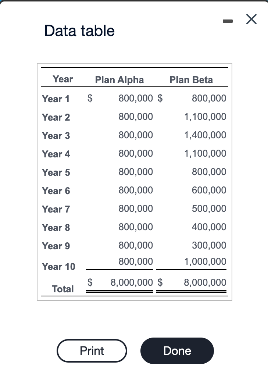The width and height of the screenshot is (268, 385).
Task: Click the Data table title
Action: tap(79, 31)
